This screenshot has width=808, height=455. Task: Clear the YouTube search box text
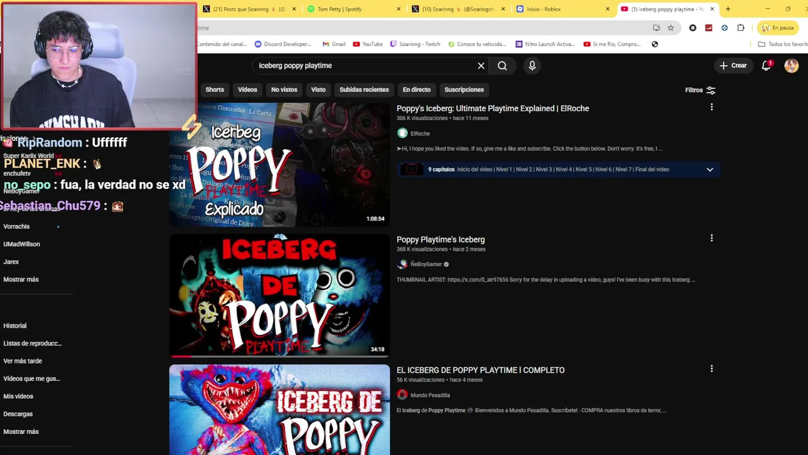481,66
